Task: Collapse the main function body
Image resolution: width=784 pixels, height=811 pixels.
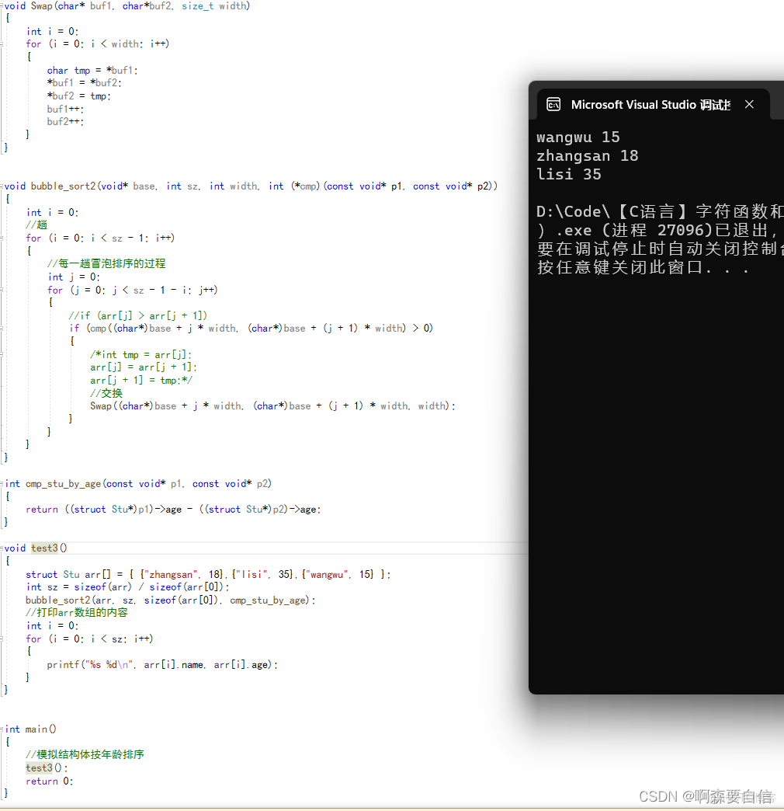Action: 5,729
